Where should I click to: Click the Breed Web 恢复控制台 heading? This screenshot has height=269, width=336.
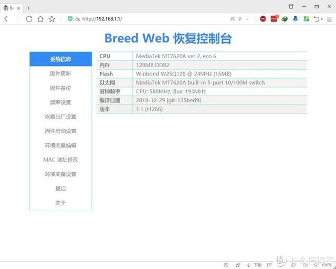point(168,38)
